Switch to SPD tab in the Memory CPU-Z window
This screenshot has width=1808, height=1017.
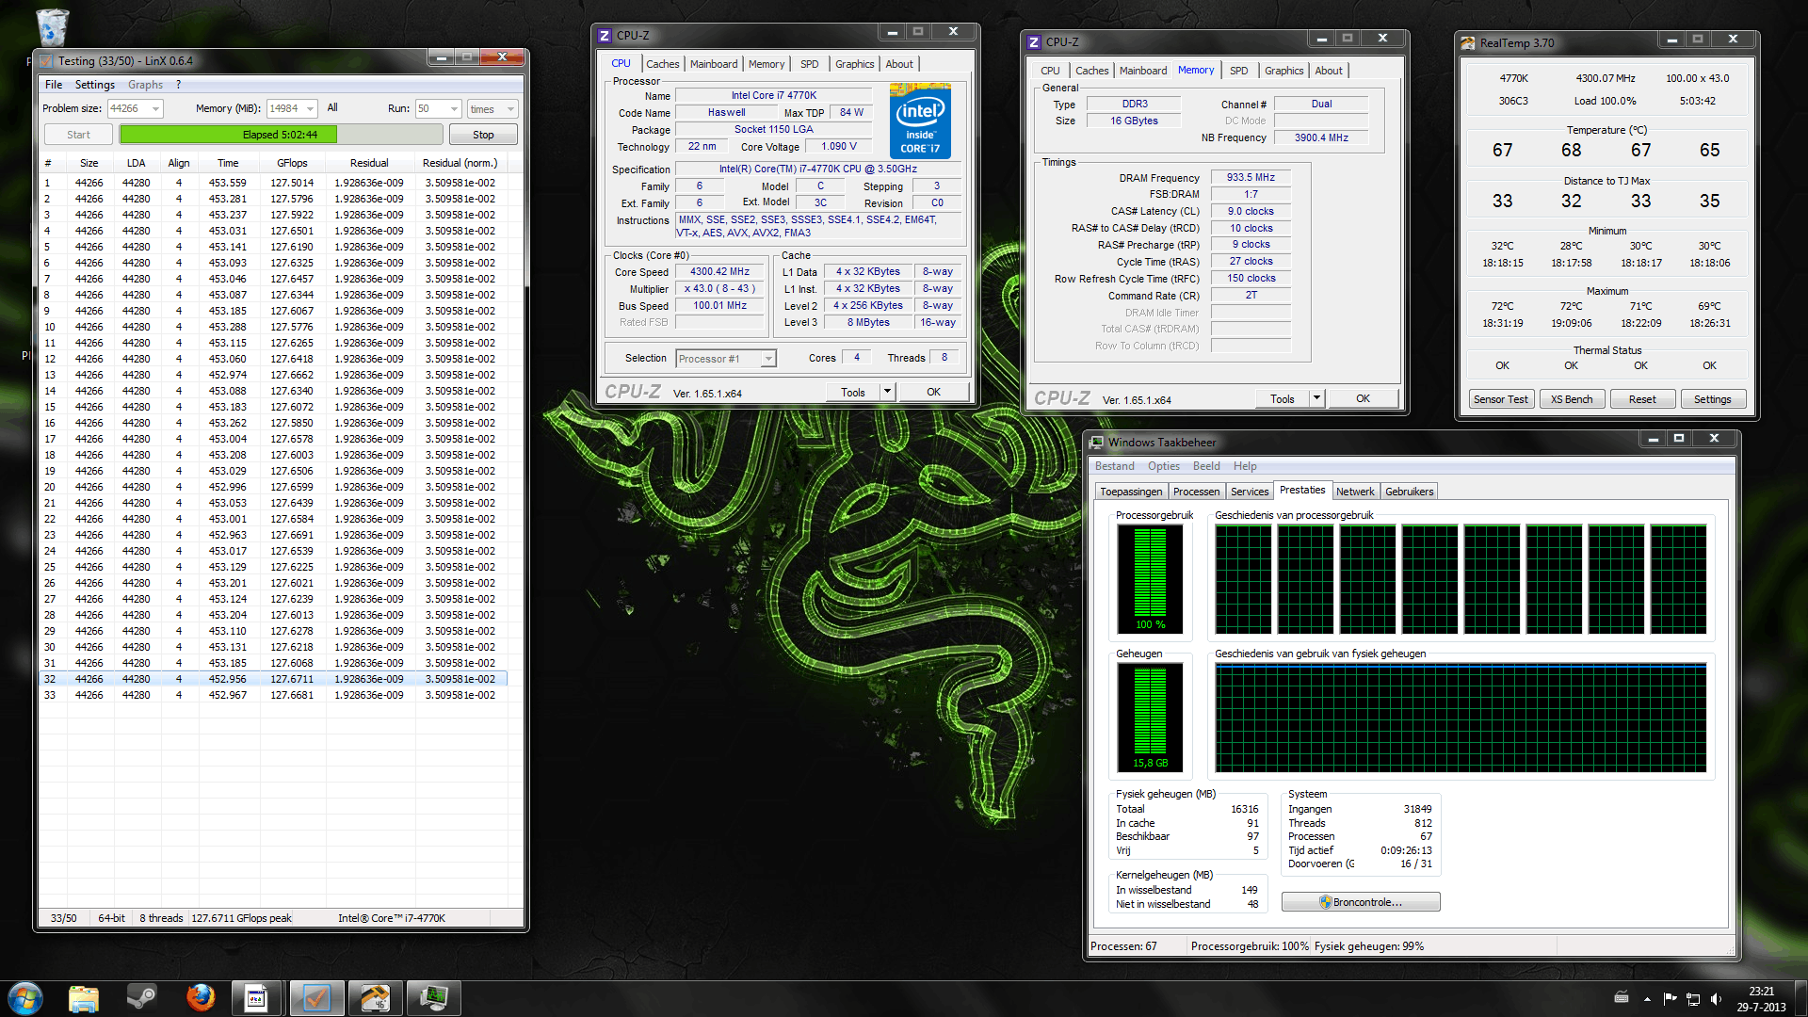pyautogui.click(x=1239, y=71)
